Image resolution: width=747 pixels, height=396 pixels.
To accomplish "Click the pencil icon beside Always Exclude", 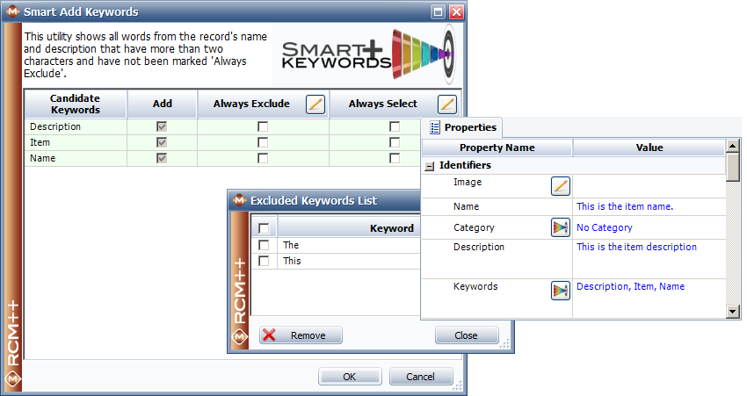I will coord(315,104).
